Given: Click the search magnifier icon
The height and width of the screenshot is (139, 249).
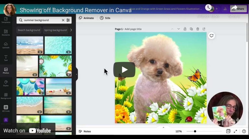Looking at the screenshot, I should (21, 20).
